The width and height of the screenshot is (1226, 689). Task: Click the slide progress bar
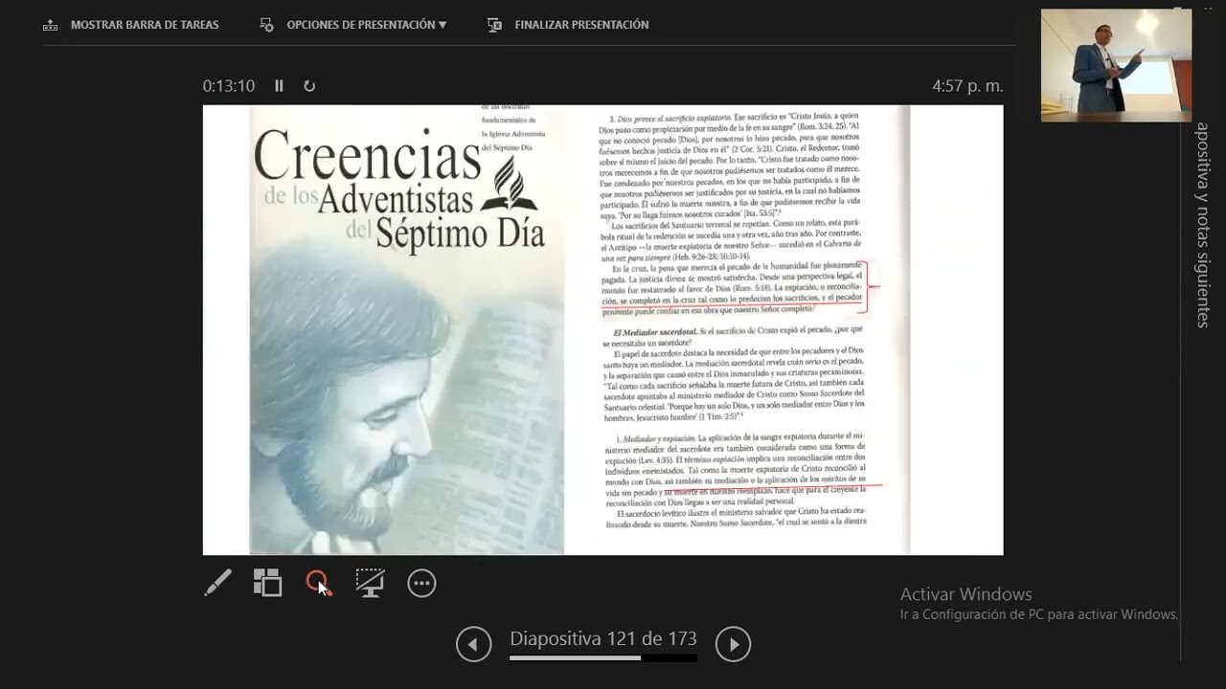click(603, 657)
